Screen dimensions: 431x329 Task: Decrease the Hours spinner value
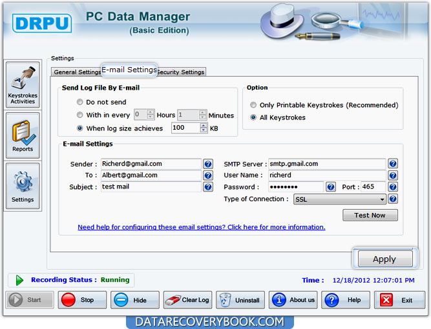coord(151,117)
